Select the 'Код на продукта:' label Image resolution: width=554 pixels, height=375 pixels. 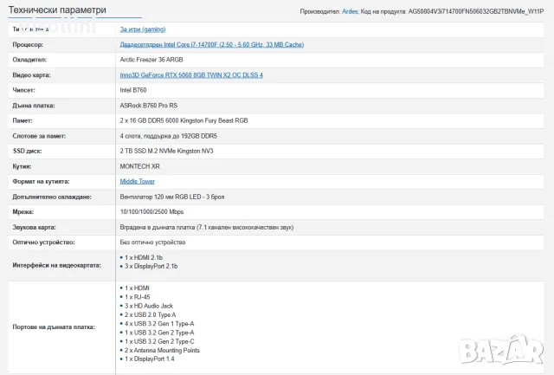(x=383, y=11)
